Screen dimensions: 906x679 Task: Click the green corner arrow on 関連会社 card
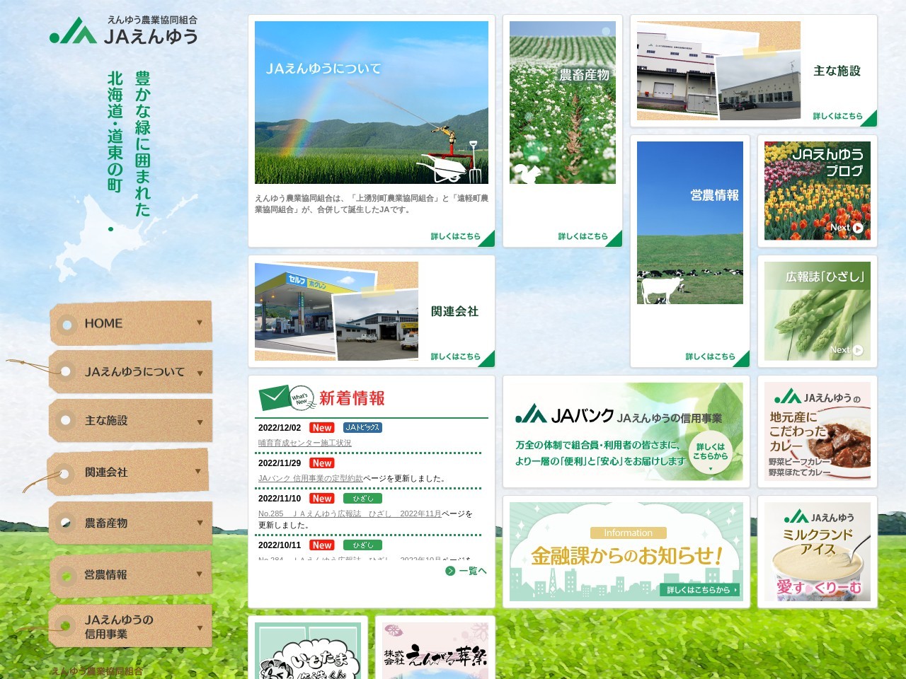(487, 359)
